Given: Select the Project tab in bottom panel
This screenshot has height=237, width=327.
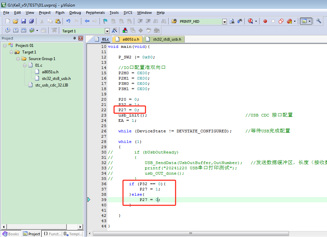Looking at the screenshot, I should [x=31, y=234].
